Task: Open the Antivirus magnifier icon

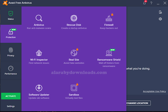Action: point(39,18)
